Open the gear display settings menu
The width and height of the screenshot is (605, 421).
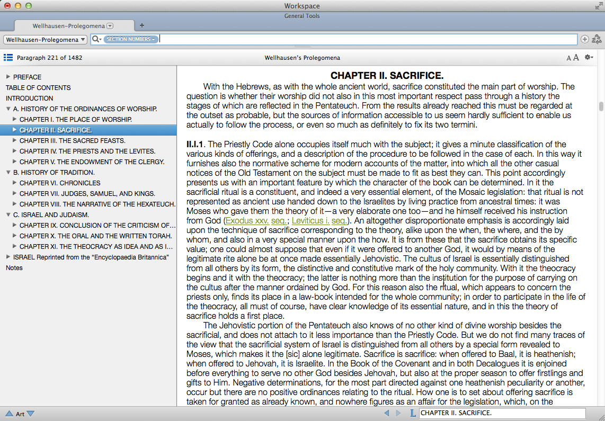pyautogui.click(x=589, y=57)
